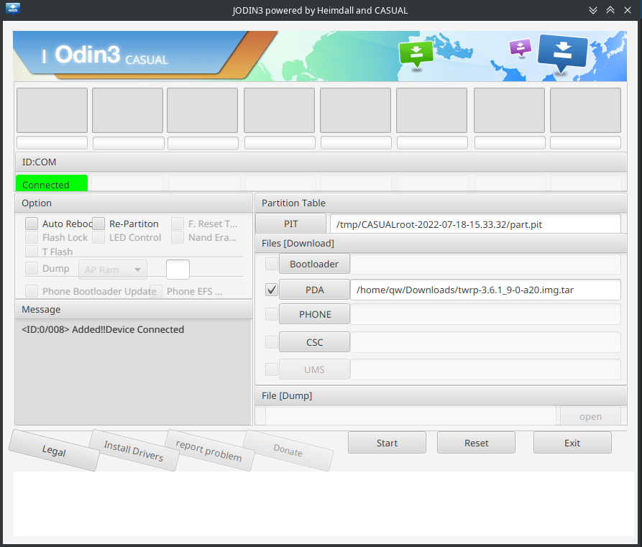The width and height of the screenshot is (642, 547).
Task: Tick the UMS file checkbox
Action: coord(272,369)
